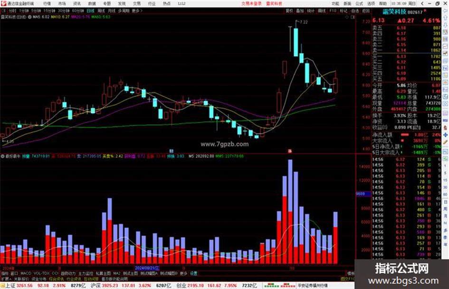Screen dimensions: 449x289
Task: Click 设置 in bottom indicator bar
Action: tap(194, 273)
